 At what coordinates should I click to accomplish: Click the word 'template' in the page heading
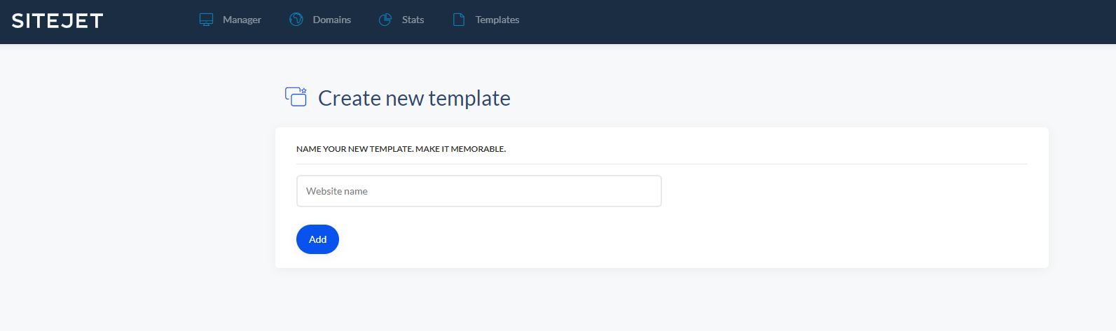469,98
